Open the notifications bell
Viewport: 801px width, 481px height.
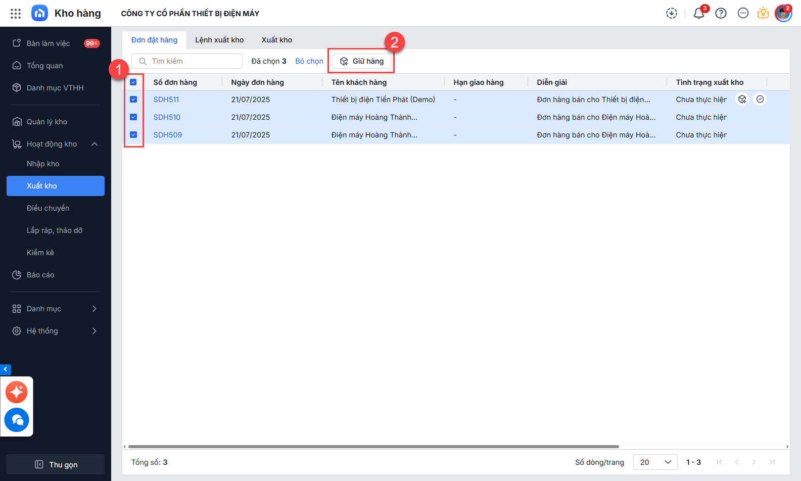pos(698,14)
